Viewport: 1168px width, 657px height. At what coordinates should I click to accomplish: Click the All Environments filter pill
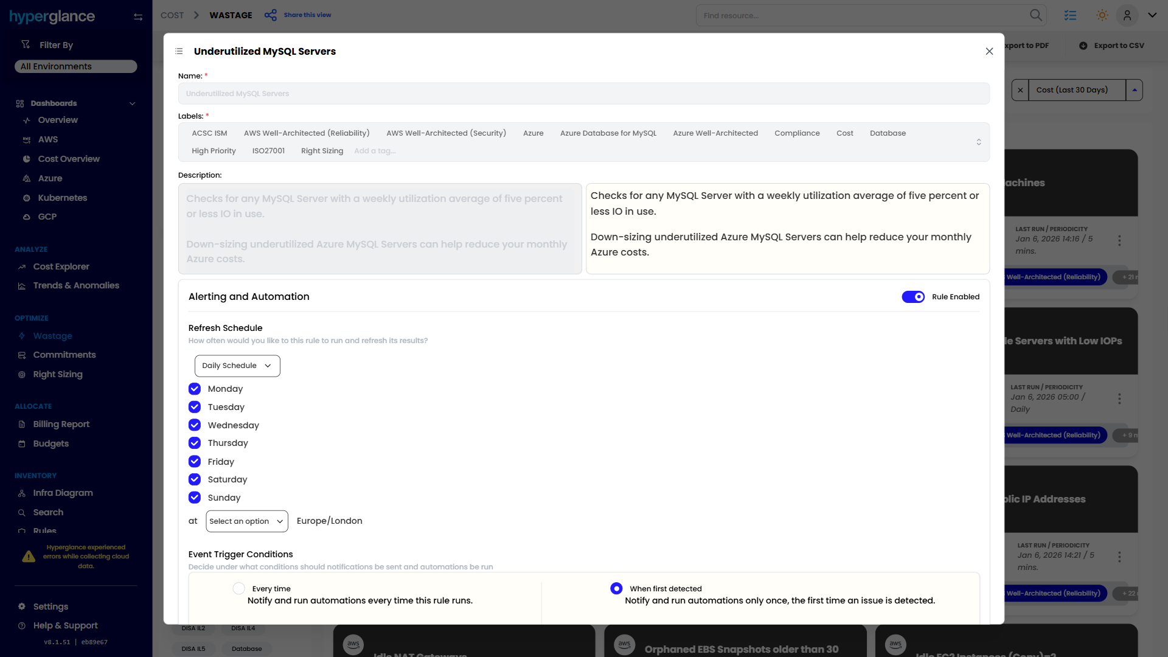click(x=75, y=66)
